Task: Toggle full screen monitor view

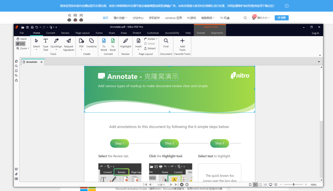Action: point(271,184)
